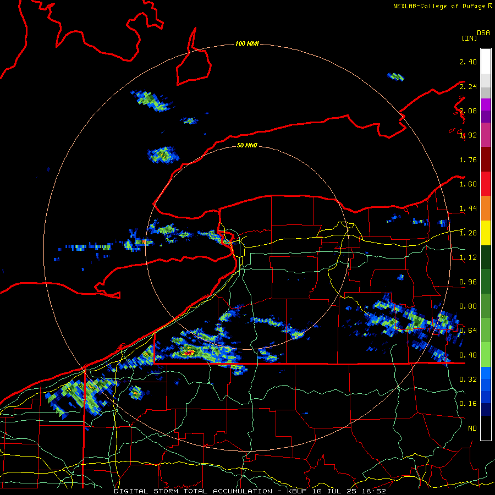Select the 1.76 legend value
This screenshot has height=495, width=495.
[x=468, y=159]
